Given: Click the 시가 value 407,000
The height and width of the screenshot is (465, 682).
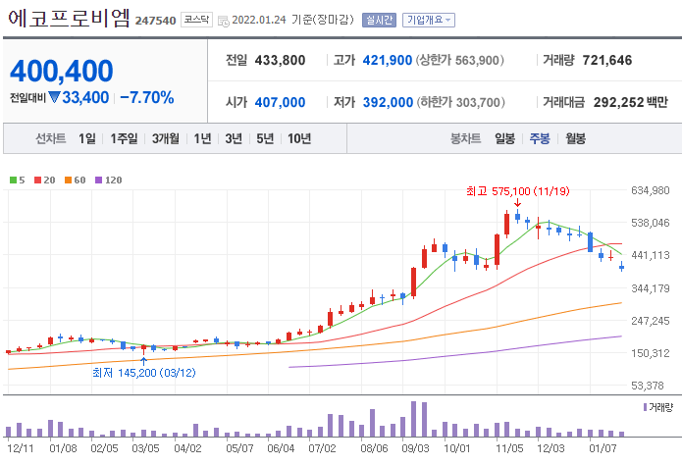Looking at the screenshot, I should pyautogui.click(x=280, y=102).
